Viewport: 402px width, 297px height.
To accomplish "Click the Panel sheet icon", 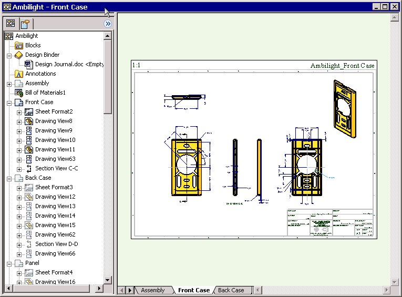I will point(19,263).
